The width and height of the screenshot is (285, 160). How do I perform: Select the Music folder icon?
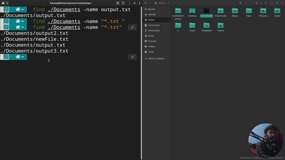pos(235,11)
